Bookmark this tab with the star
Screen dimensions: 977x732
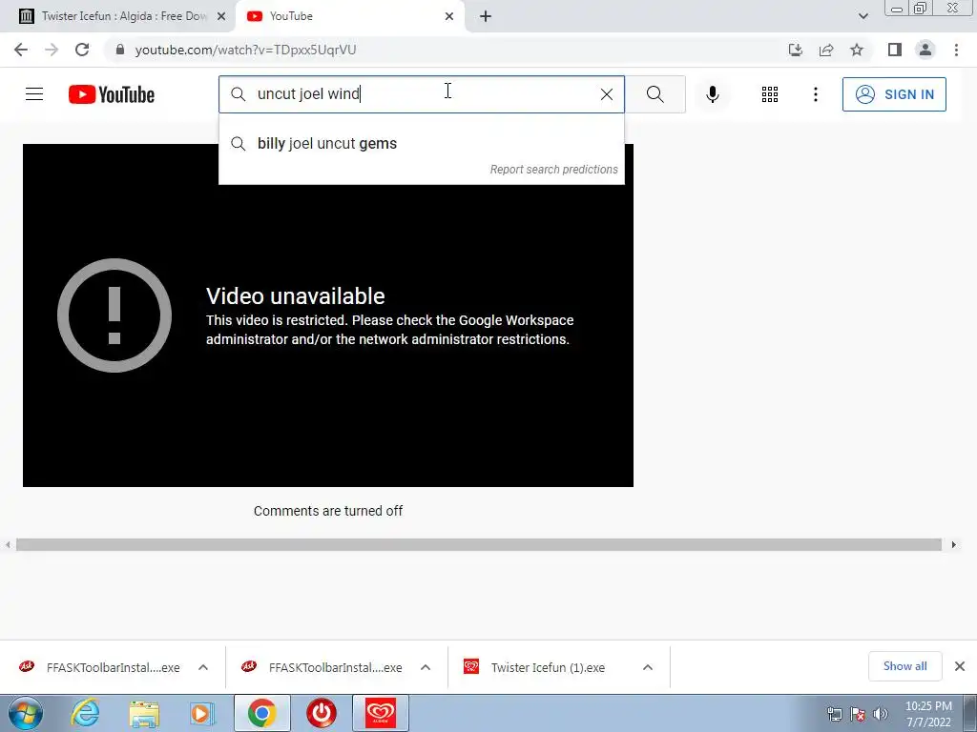pyautogui.click(x=857, y=50)
